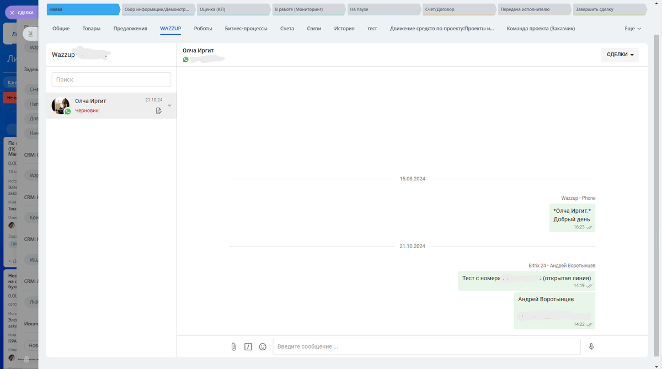Image resolution: width=662 pixels, height=369 pixels.
Task: Select the На паузе stage
Action: pyautogui.click(x=384, y=9)
